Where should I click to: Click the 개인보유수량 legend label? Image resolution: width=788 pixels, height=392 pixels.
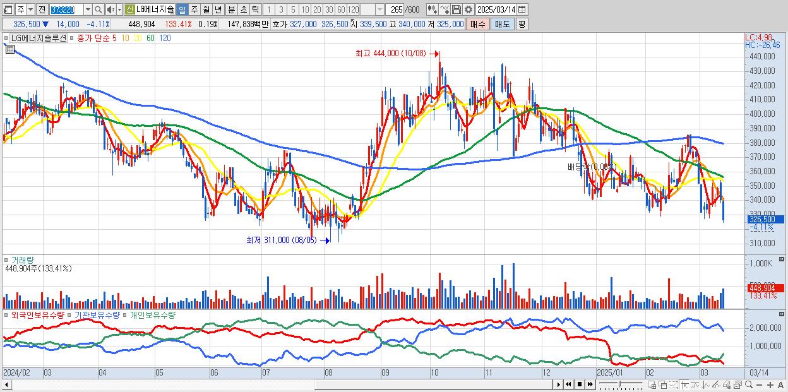coord(152,314)
